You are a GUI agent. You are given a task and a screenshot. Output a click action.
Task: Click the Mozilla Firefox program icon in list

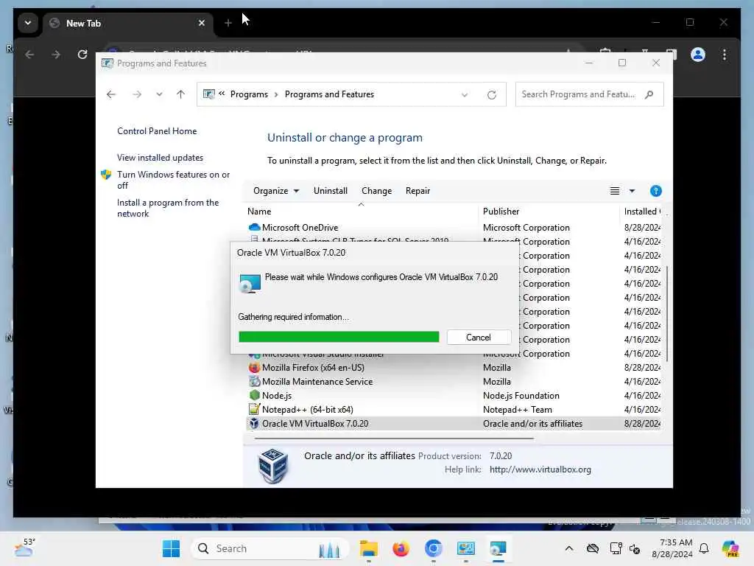coord(254,368)
